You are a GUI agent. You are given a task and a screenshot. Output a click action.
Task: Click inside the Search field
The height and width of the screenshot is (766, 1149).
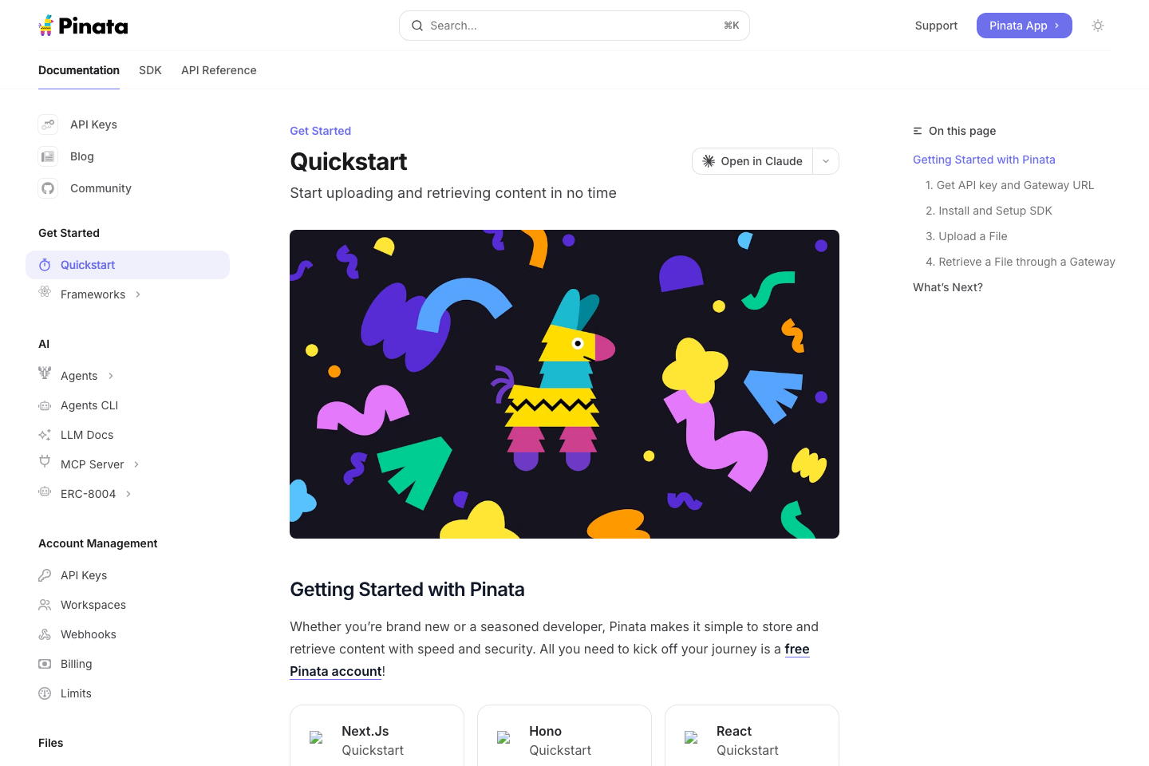(559, 26)
